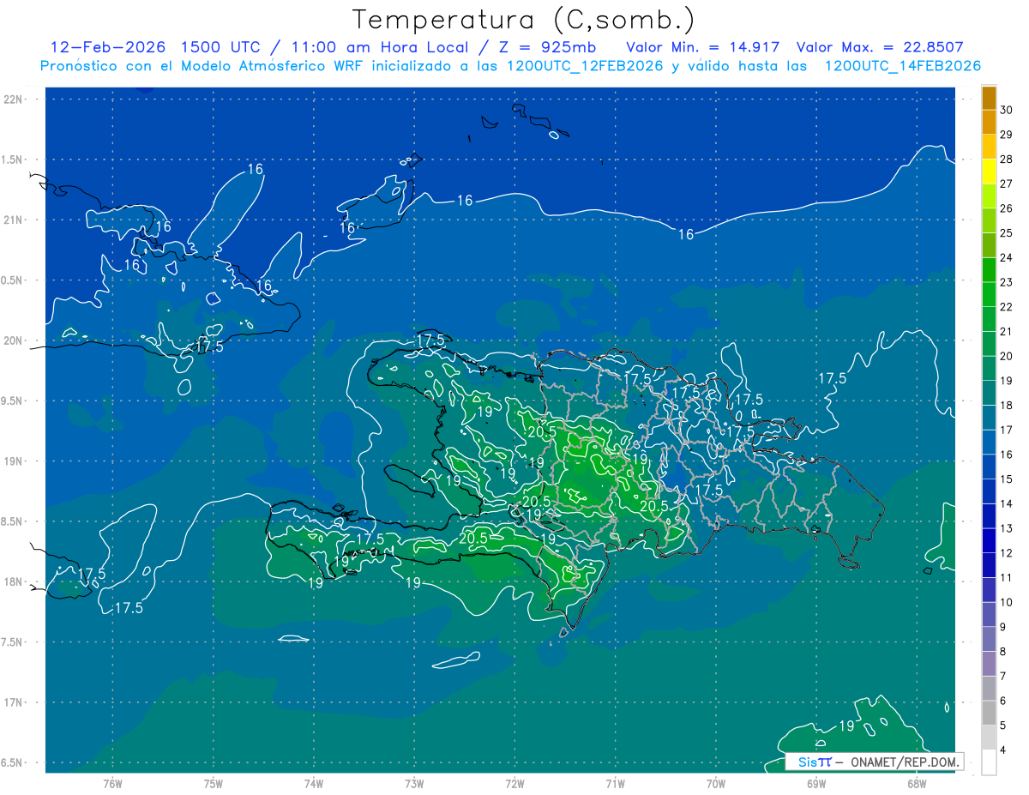Viewport: 1029px width, 795px height.
Task: Click the "Valor Min. = 14.917" text
Action: click(703, 47)
